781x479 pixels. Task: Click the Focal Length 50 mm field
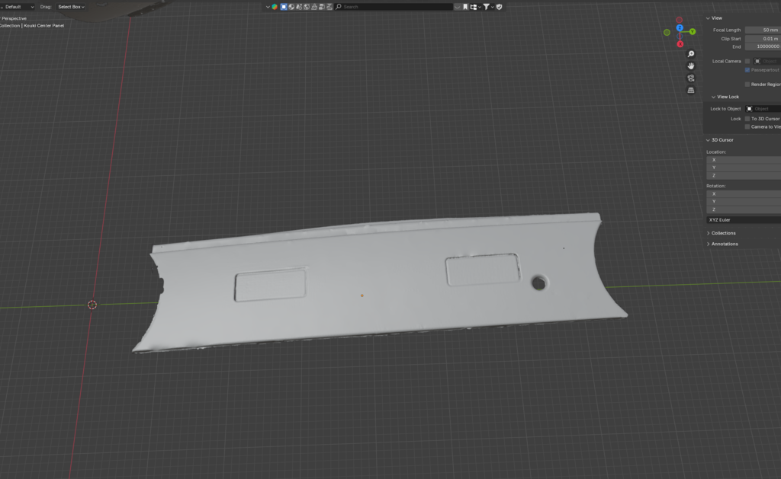[x=763, y=30]
